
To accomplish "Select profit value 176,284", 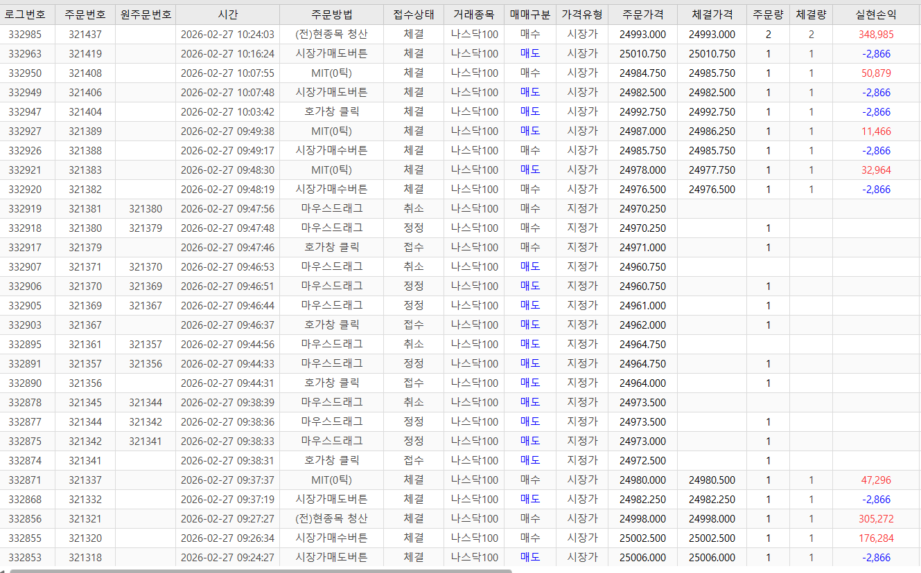I will [876, 538].
